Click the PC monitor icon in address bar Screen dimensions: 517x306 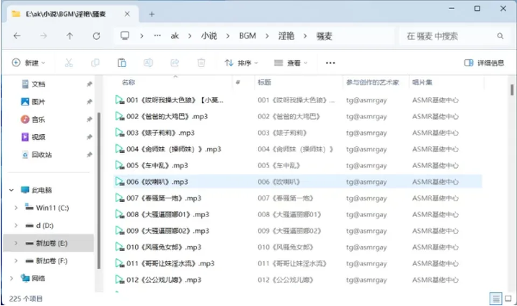pyautogui.click(x=124, y=35)
